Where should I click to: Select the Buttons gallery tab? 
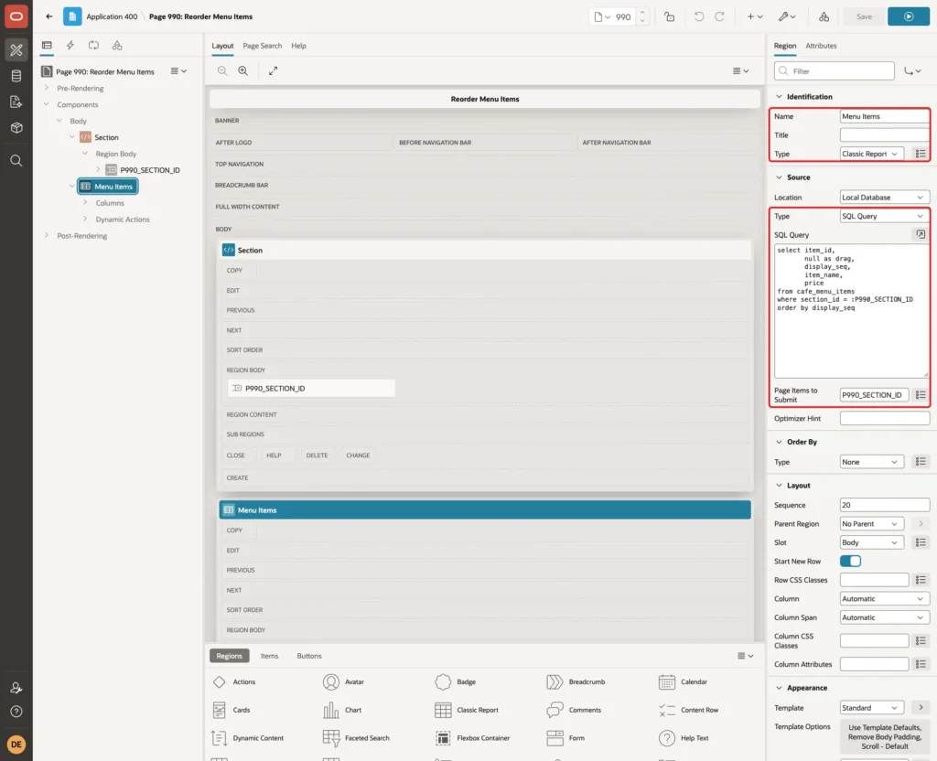309,656
